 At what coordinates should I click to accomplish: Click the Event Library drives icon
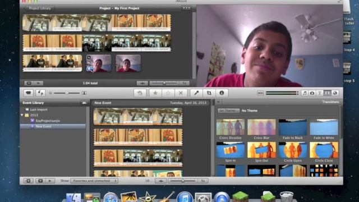[x=84, y=103]
